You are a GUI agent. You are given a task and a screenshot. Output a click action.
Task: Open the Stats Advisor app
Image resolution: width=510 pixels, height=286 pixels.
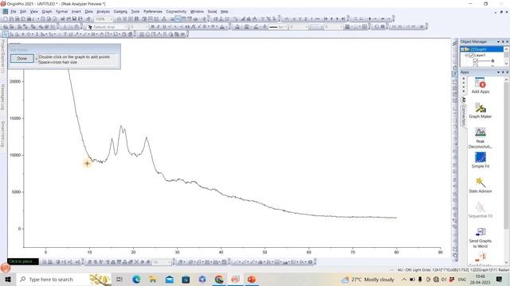[480, 185]
